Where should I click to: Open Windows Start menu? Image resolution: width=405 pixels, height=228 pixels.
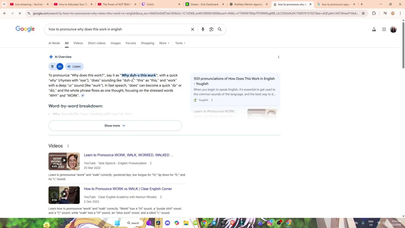click(117, 223)
